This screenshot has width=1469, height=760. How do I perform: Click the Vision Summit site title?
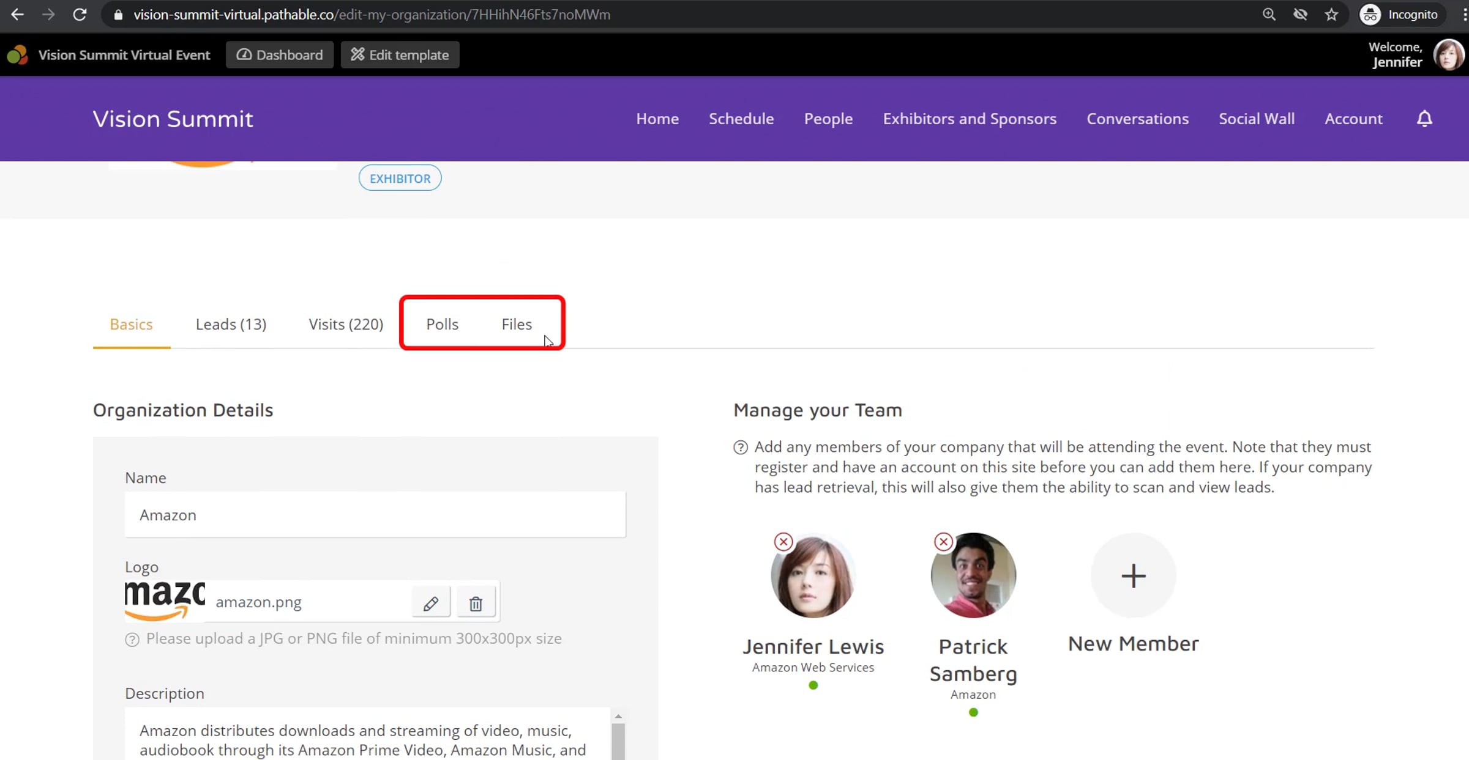pos(173,119)
